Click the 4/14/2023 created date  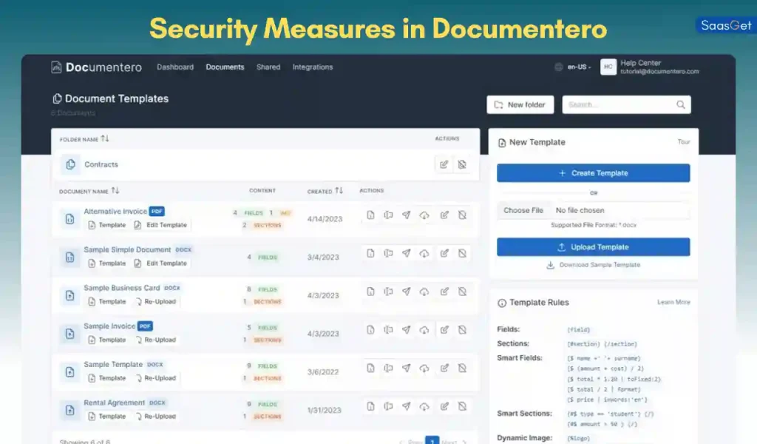point(325,219)
